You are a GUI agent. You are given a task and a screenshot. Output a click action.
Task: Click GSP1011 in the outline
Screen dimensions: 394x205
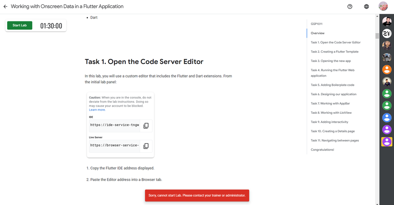click(x=316, y=24)
